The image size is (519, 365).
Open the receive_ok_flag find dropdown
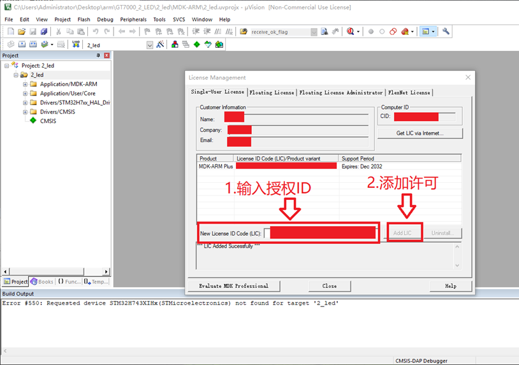[314, 32]
